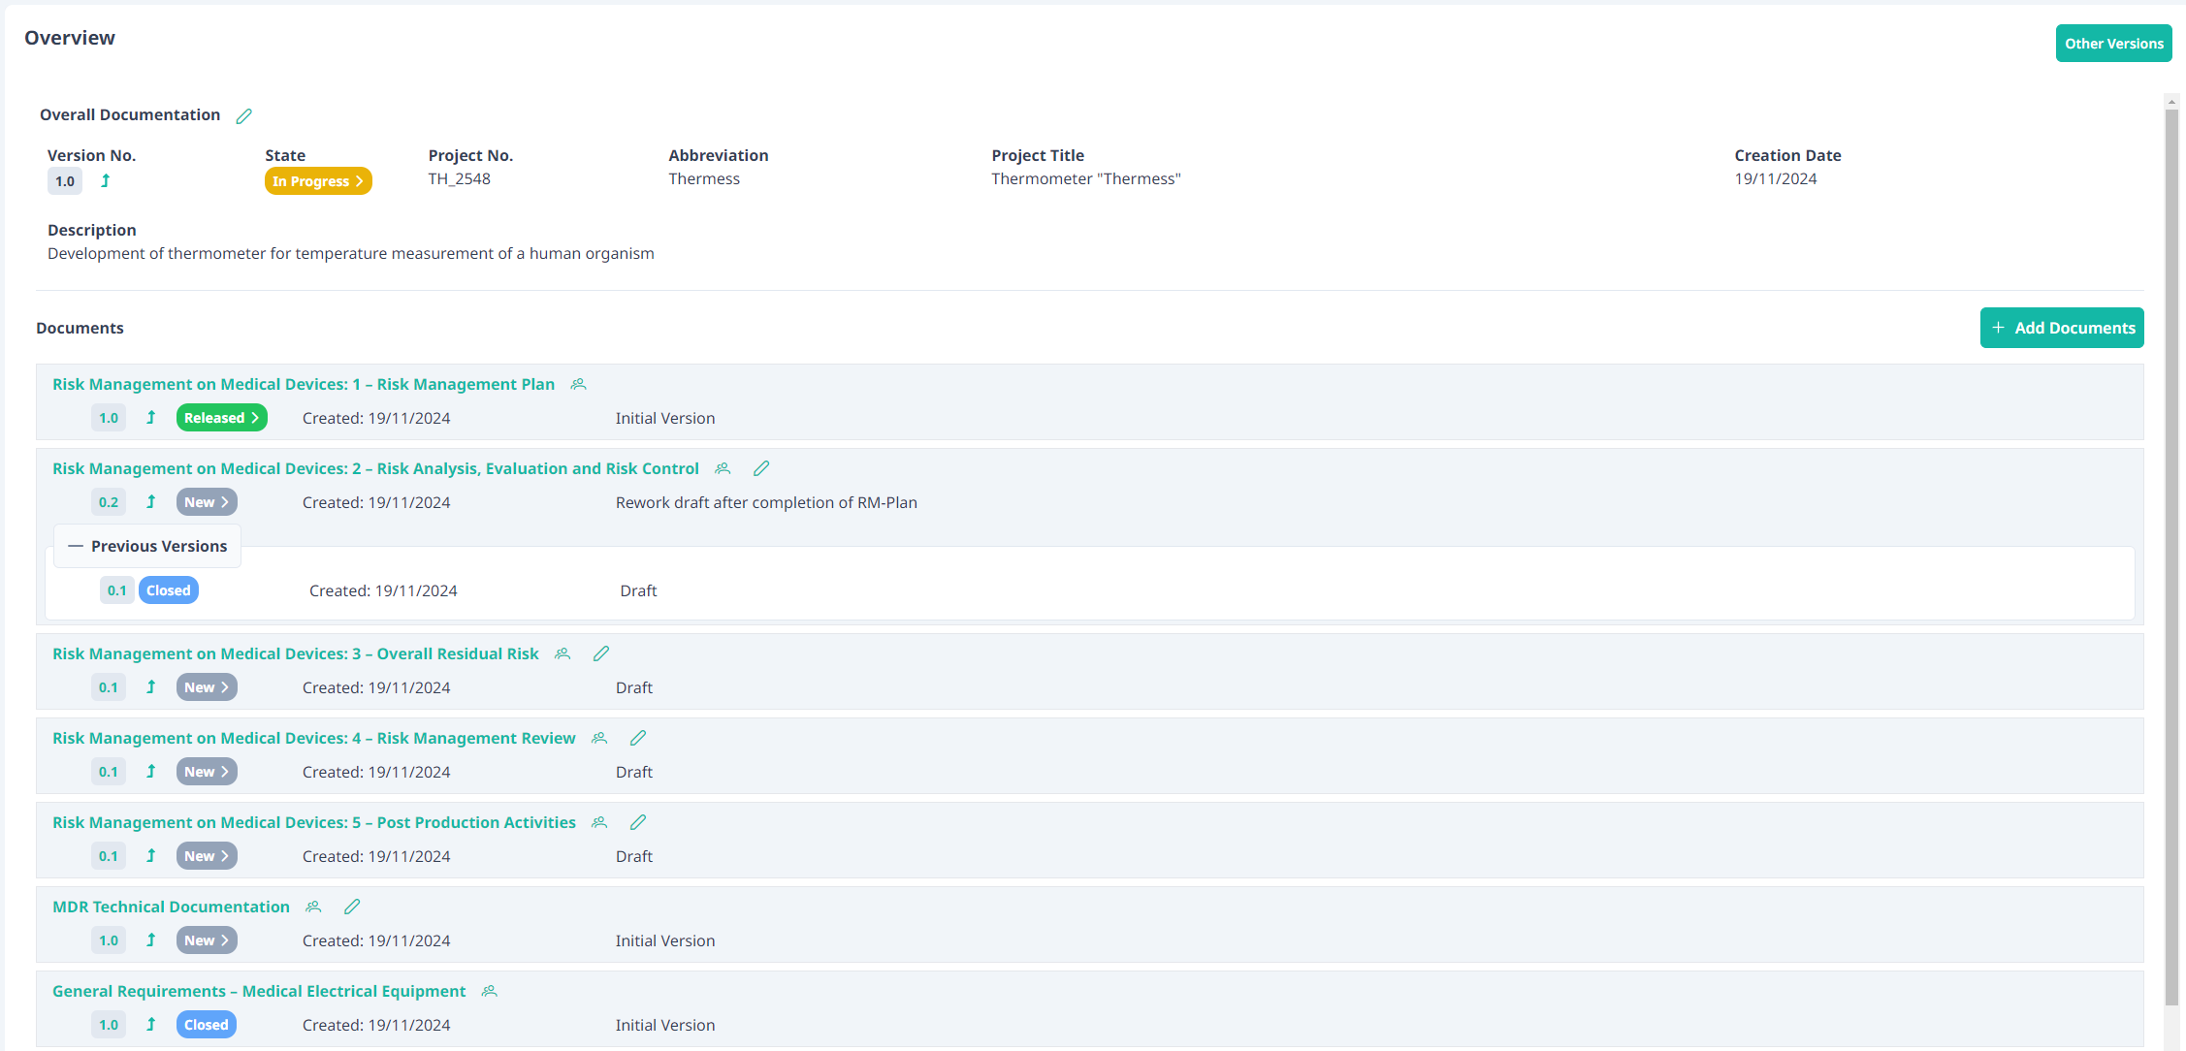The image size is (2186, 1051).
Task: Click the version upload arrow beside Version No. 1.0
Action: click(106, 180)
